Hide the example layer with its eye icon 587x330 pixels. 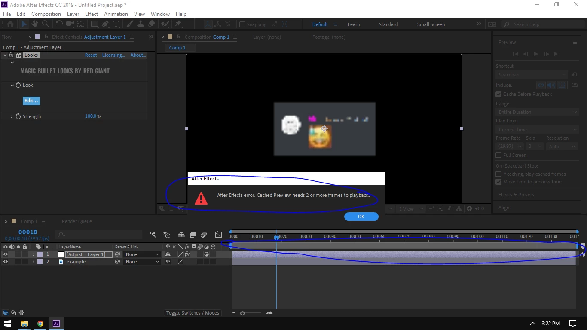click(6, 262)
